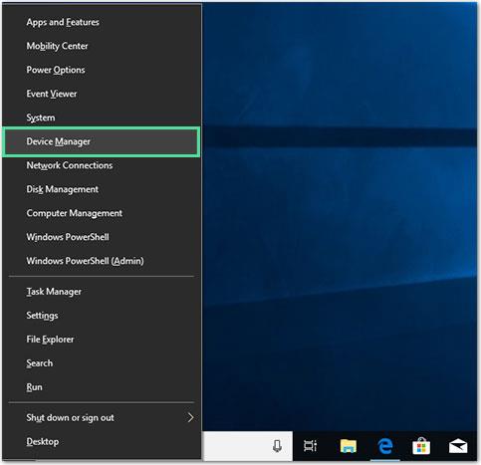Open Microsoft Store from the taskbar

(421, 446)
